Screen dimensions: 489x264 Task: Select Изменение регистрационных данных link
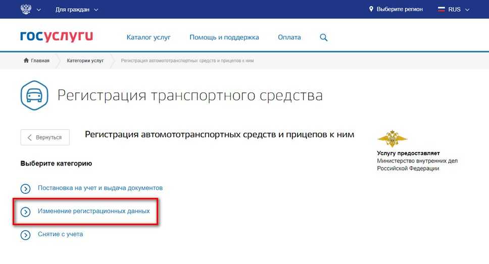93,211
